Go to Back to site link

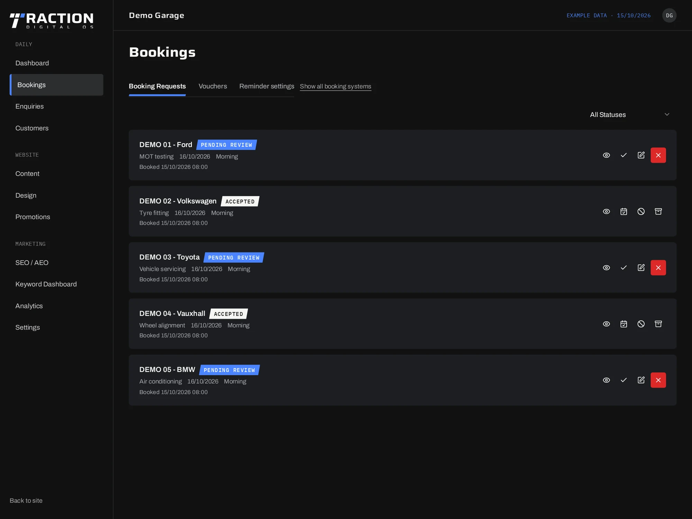click(26, 500)
